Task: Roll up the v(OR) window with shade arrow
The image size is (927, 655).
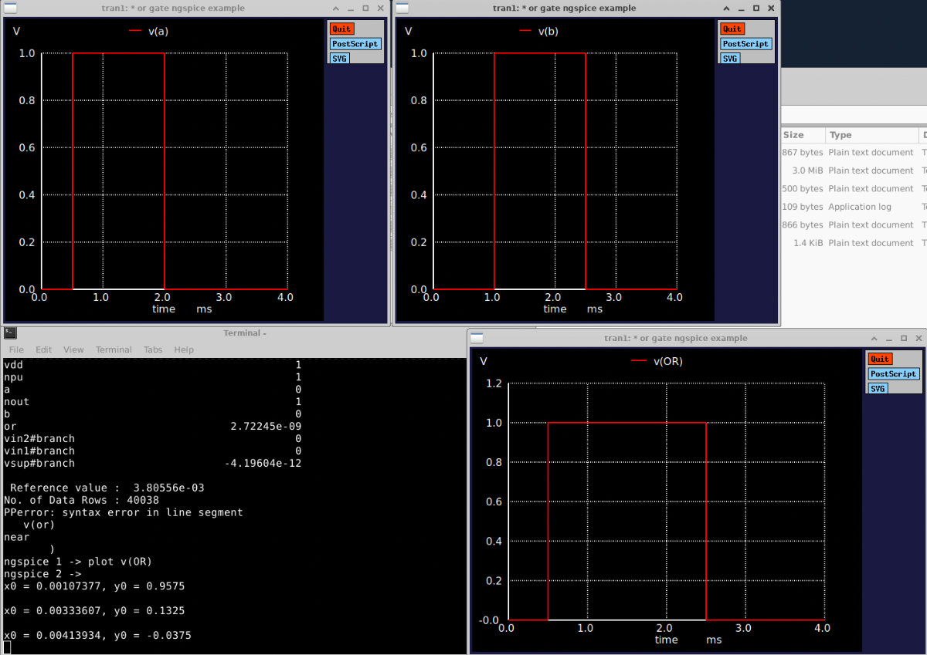Action: point(874,339)
